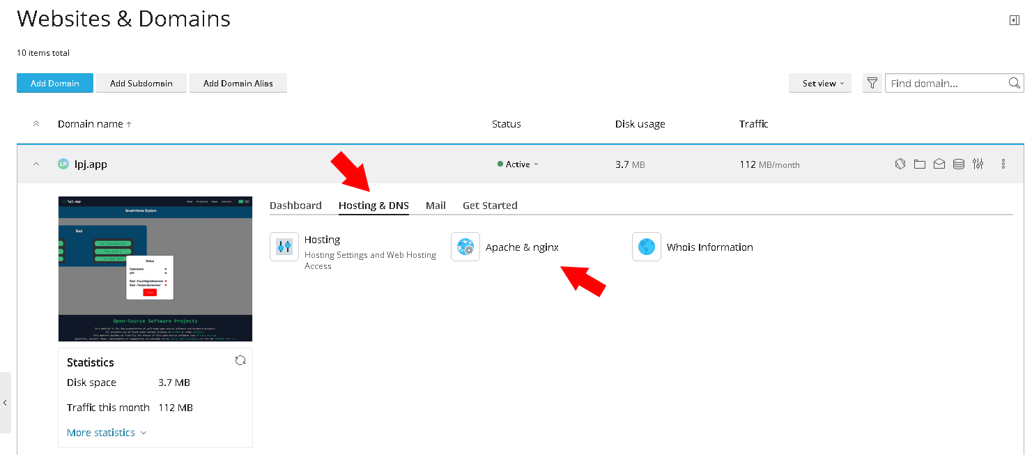Click into the Find domain search field

[x=946, y=84]
